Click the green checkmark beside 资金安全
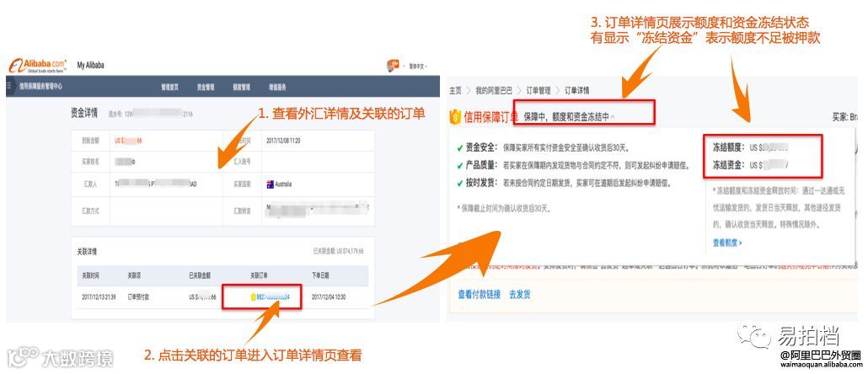This screenshot has width=868, height=374. 459,147
